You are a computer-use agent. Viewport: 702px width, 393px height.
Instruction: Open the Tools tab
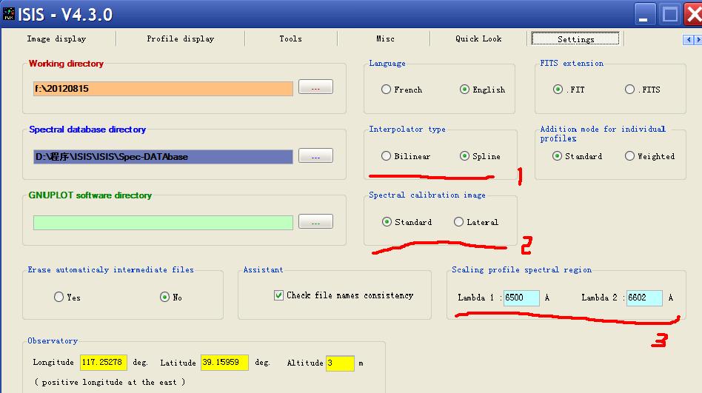click(290, 39)
